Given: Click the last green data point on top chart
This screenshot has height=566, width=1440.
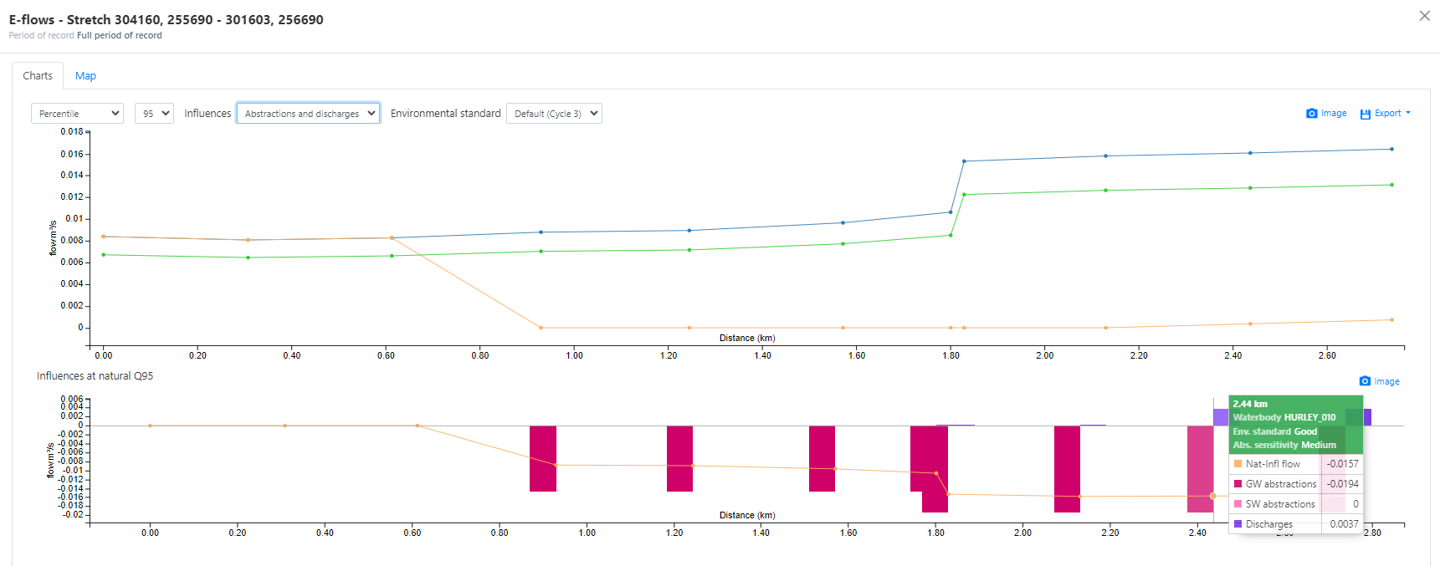Looking at the screenshot, I should click(1391, 185).
